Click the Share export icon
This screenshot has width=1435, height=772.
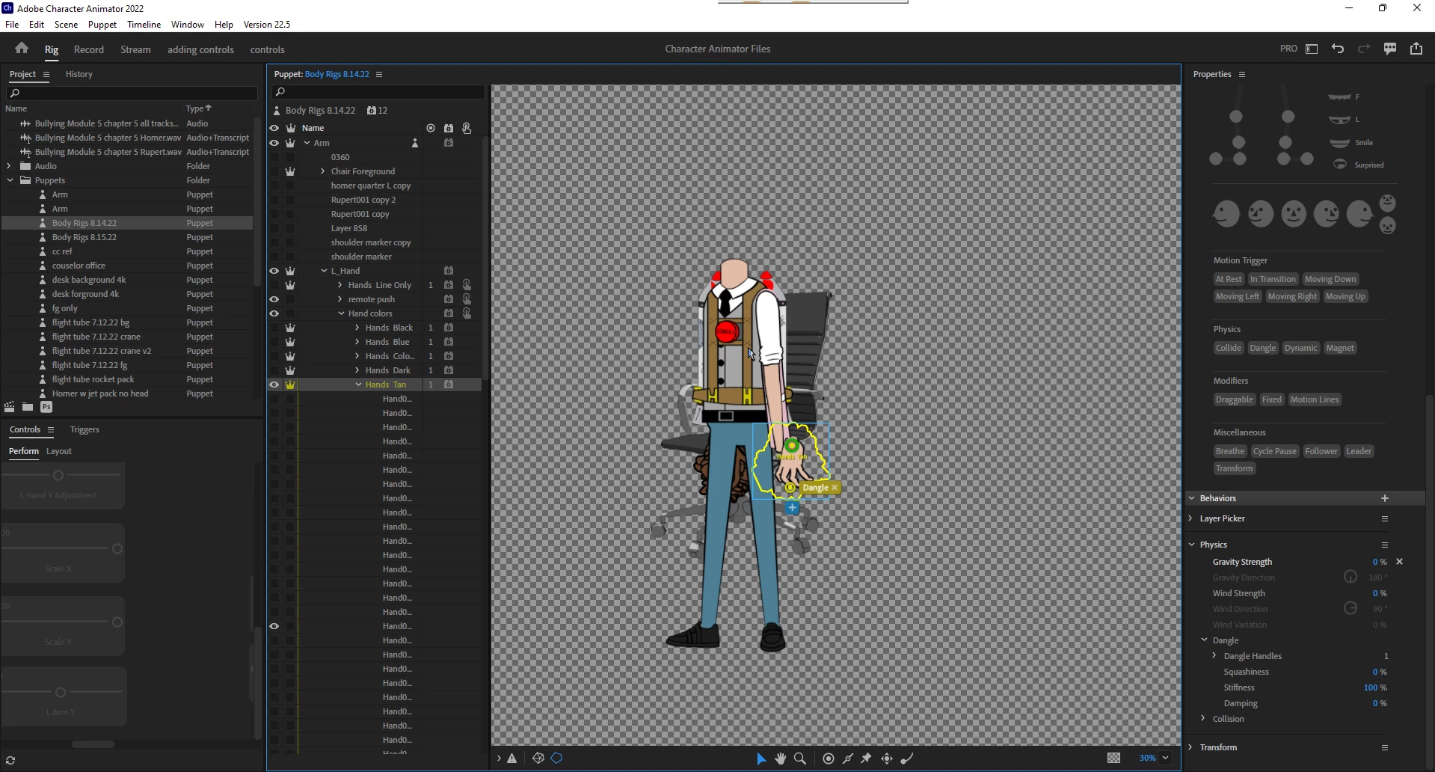(1416, 49)
